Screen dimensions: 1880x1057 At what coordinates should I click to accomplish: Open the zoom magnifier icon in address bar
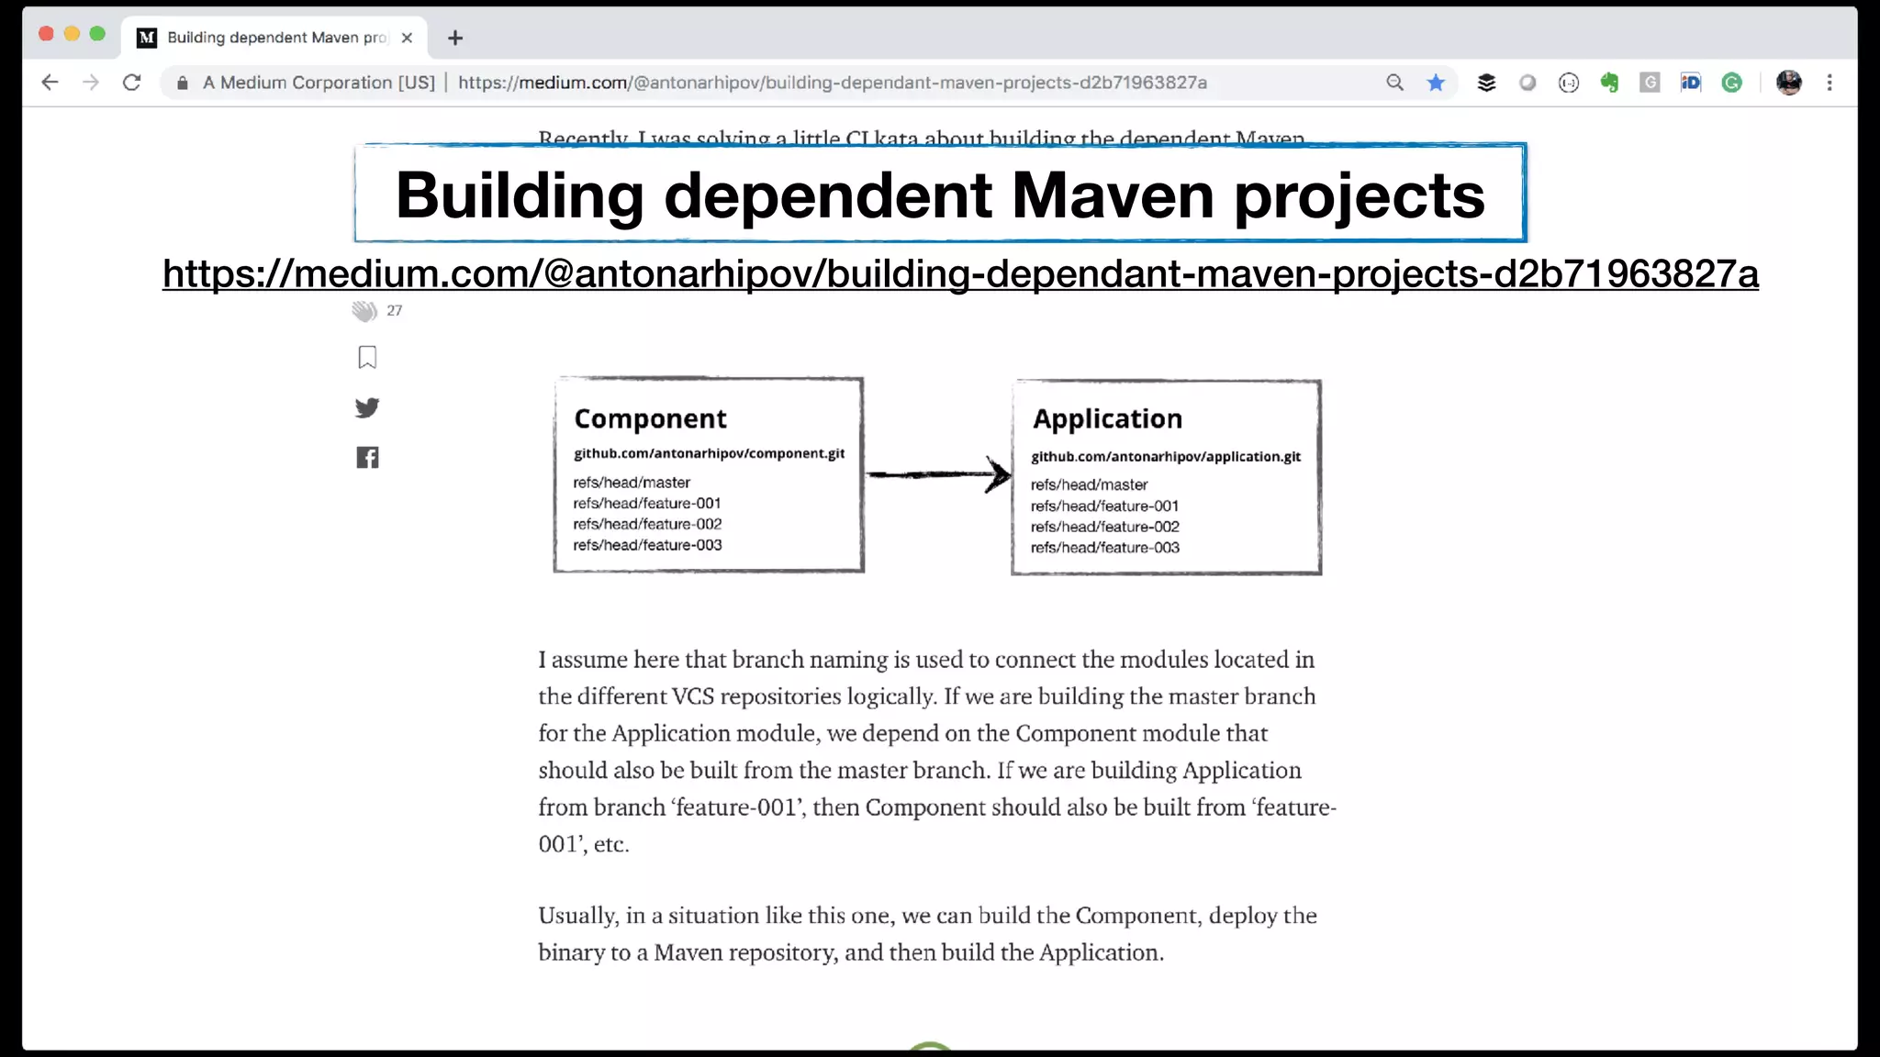pos(1394,83)
